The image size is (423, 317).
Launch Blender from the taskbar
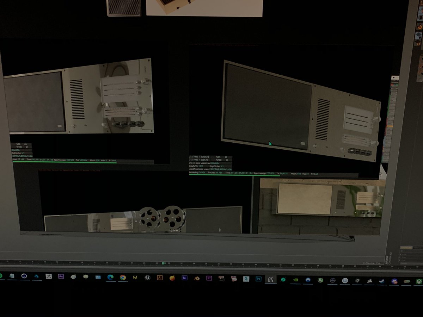pos(196,278)
